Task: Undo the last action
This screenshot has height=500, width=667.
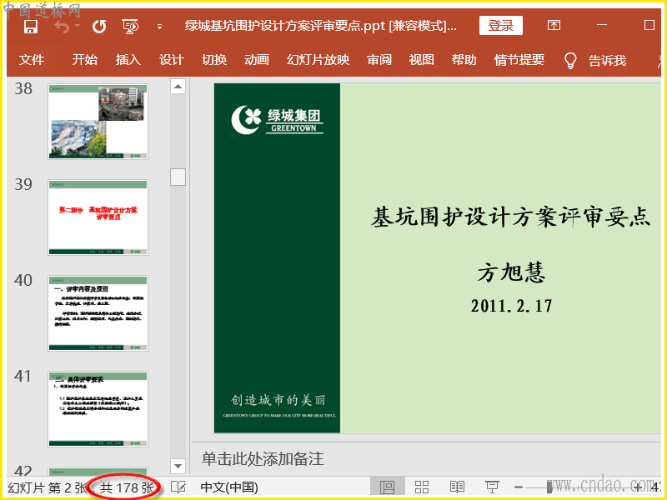Action: pyautogui.click(x=62, y=27)
